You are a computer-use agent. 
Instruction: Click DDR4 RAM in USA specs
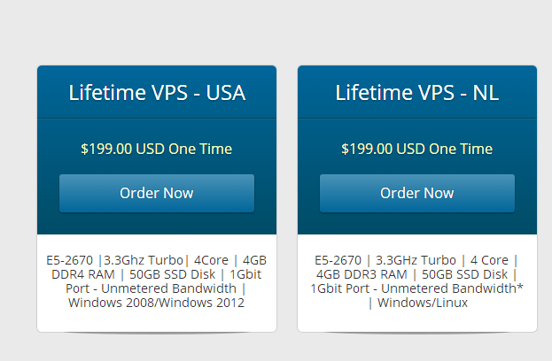tap(83, 274)
